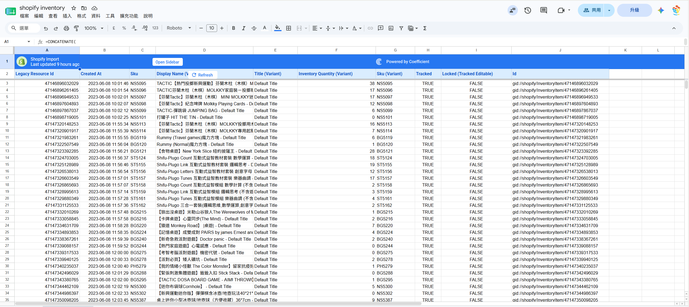Select the paint format roller icon

pos(77,28)
